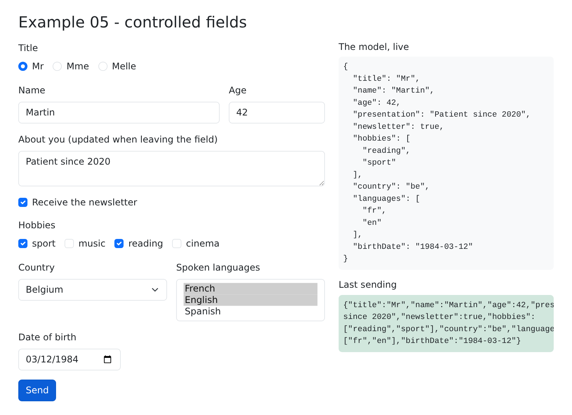Check the music hobby checkbox
Viewport: 572px width, 415px height.
tap(69, 244)
